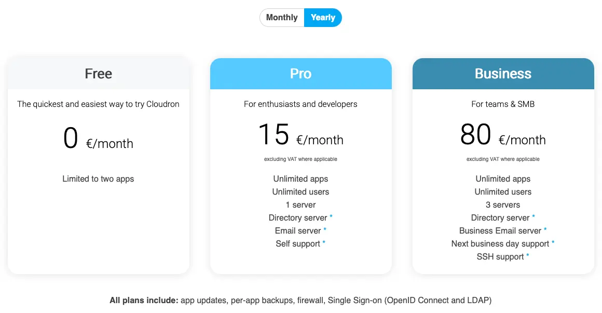The width and height of the screenshot is (602, 313).
Task: Click asterisk beside Business Email server
Action: [545, 230]
